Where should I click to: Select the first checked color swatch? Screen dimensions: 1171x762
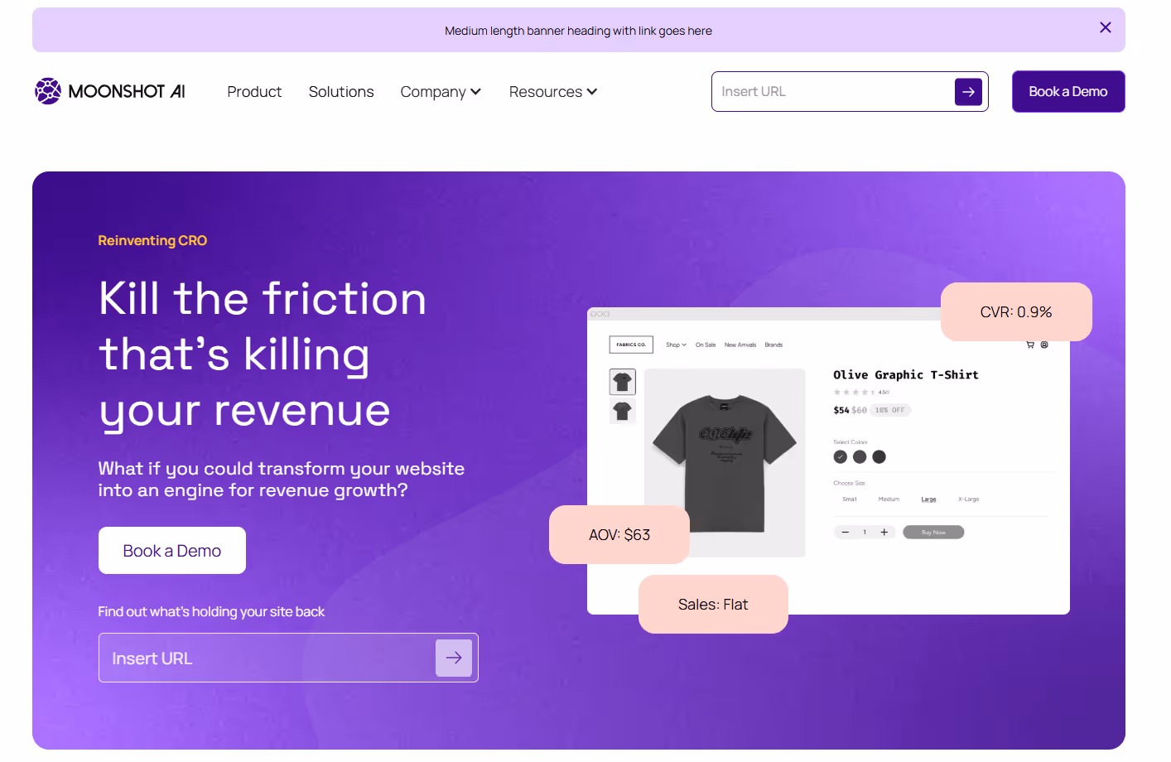(x=841, y=456)
